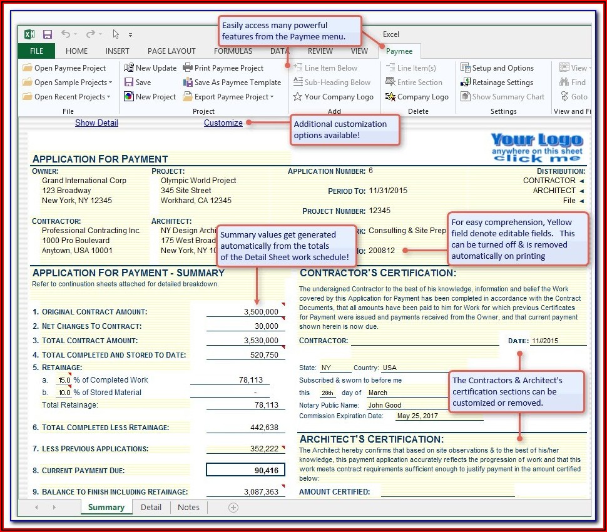Select the Current Payment Due cell
The image size is (607, 532).
tap(245, 470)
